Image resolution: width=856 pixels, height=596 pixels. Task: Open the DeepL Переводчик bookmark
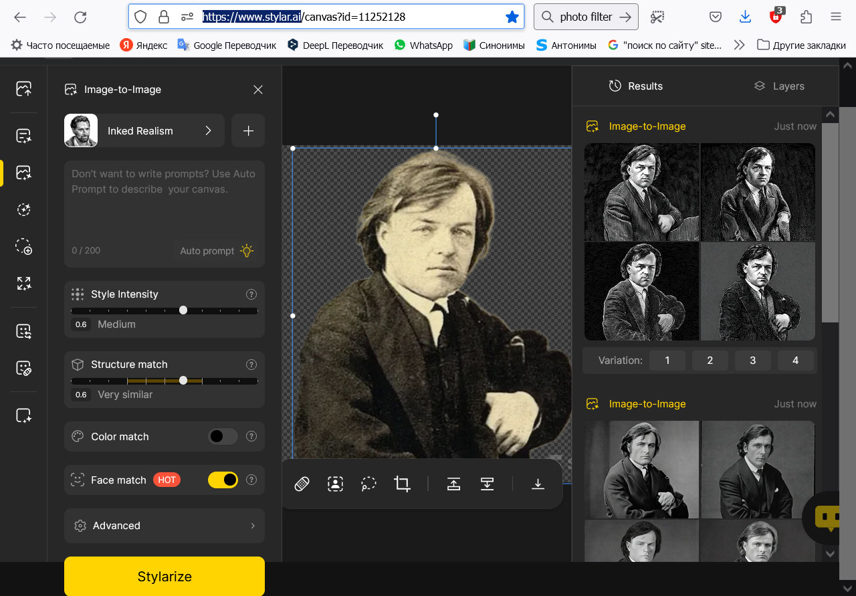pyautogui.click(x=335, y=45)
